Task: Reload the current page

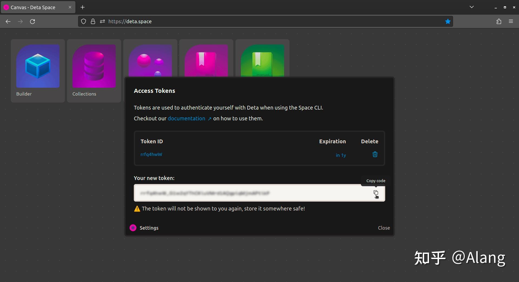Action: pos(32,22)
